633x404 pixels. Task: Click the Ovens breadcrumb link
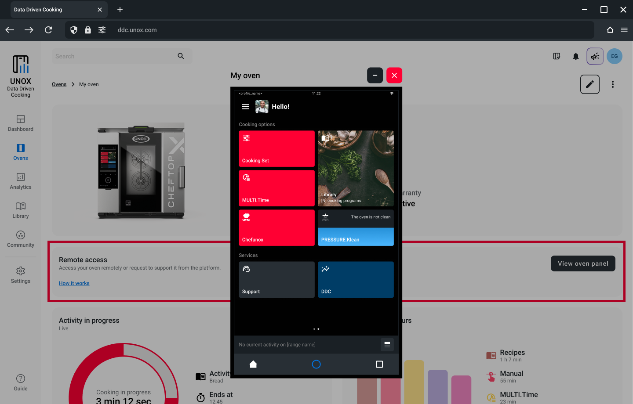coord(59,84)
